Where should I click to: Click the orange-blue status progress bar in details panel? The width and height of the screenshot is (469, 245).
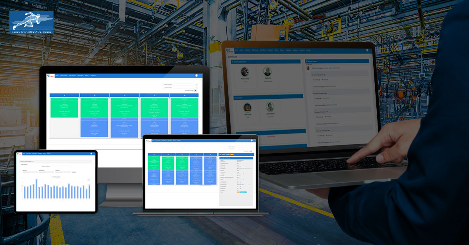pos(242,192)
